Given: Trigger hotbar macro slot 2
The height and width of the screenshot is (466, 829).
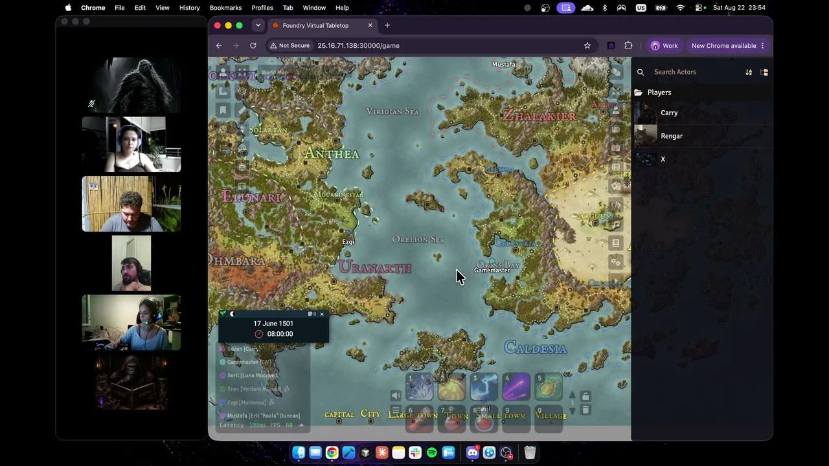Looking at the screenshot, I should [451, 386].
